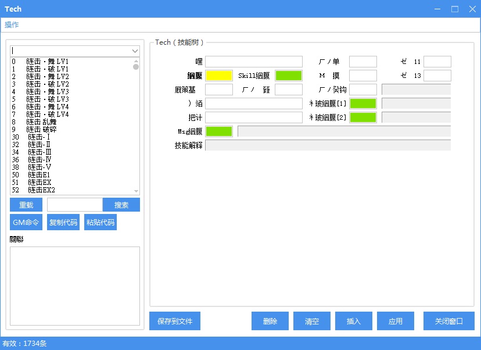
Task: Select list row 50 链击E1
Action: coord(72,174)
